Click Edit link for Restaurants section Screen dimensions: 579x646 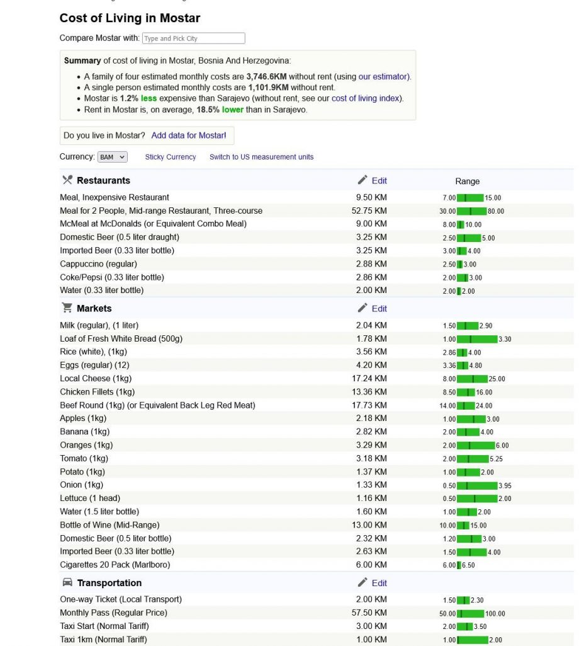point(379,181)
